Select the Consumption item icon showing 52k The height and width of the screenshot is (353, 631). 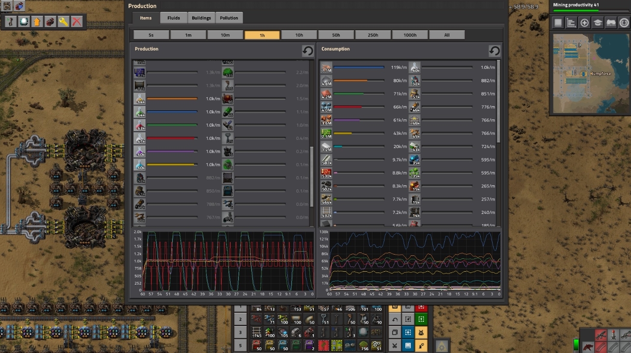[414, 81]
